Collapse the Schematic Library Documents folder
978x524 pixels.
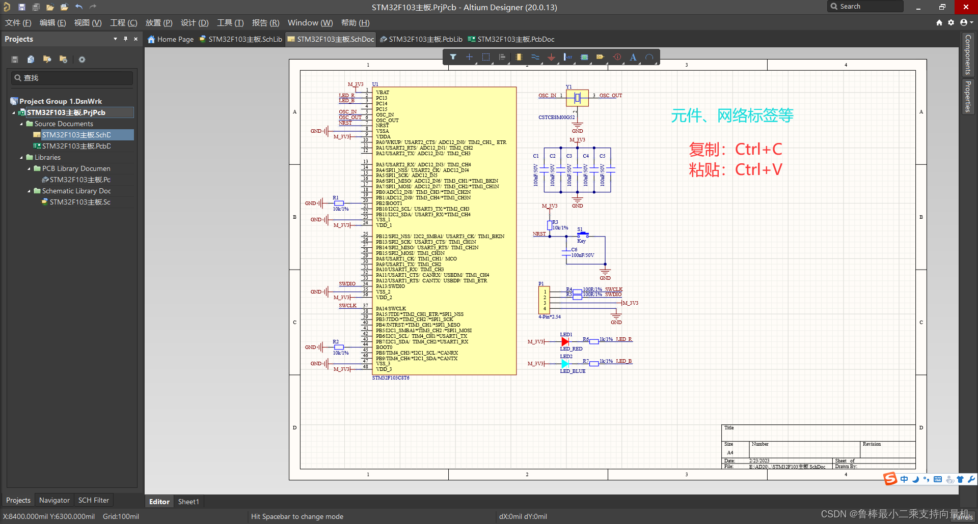tap(29, 191)
